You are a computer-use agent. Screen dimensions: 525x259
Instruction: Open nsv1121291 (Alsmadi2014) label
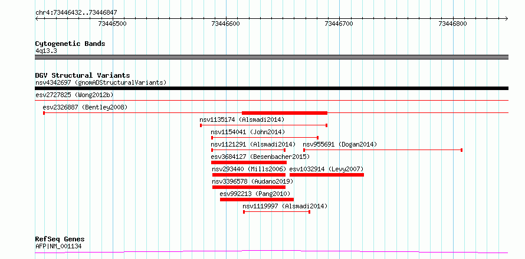[253, 144]
